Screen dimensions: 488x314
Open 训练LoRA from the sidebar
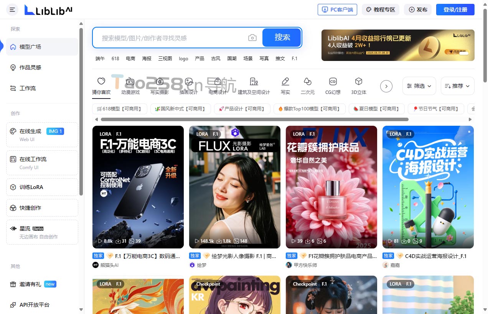[x=42, y=187]
